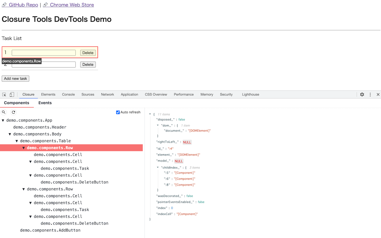Select the inspect element cursor icon

tap(4, 94)
